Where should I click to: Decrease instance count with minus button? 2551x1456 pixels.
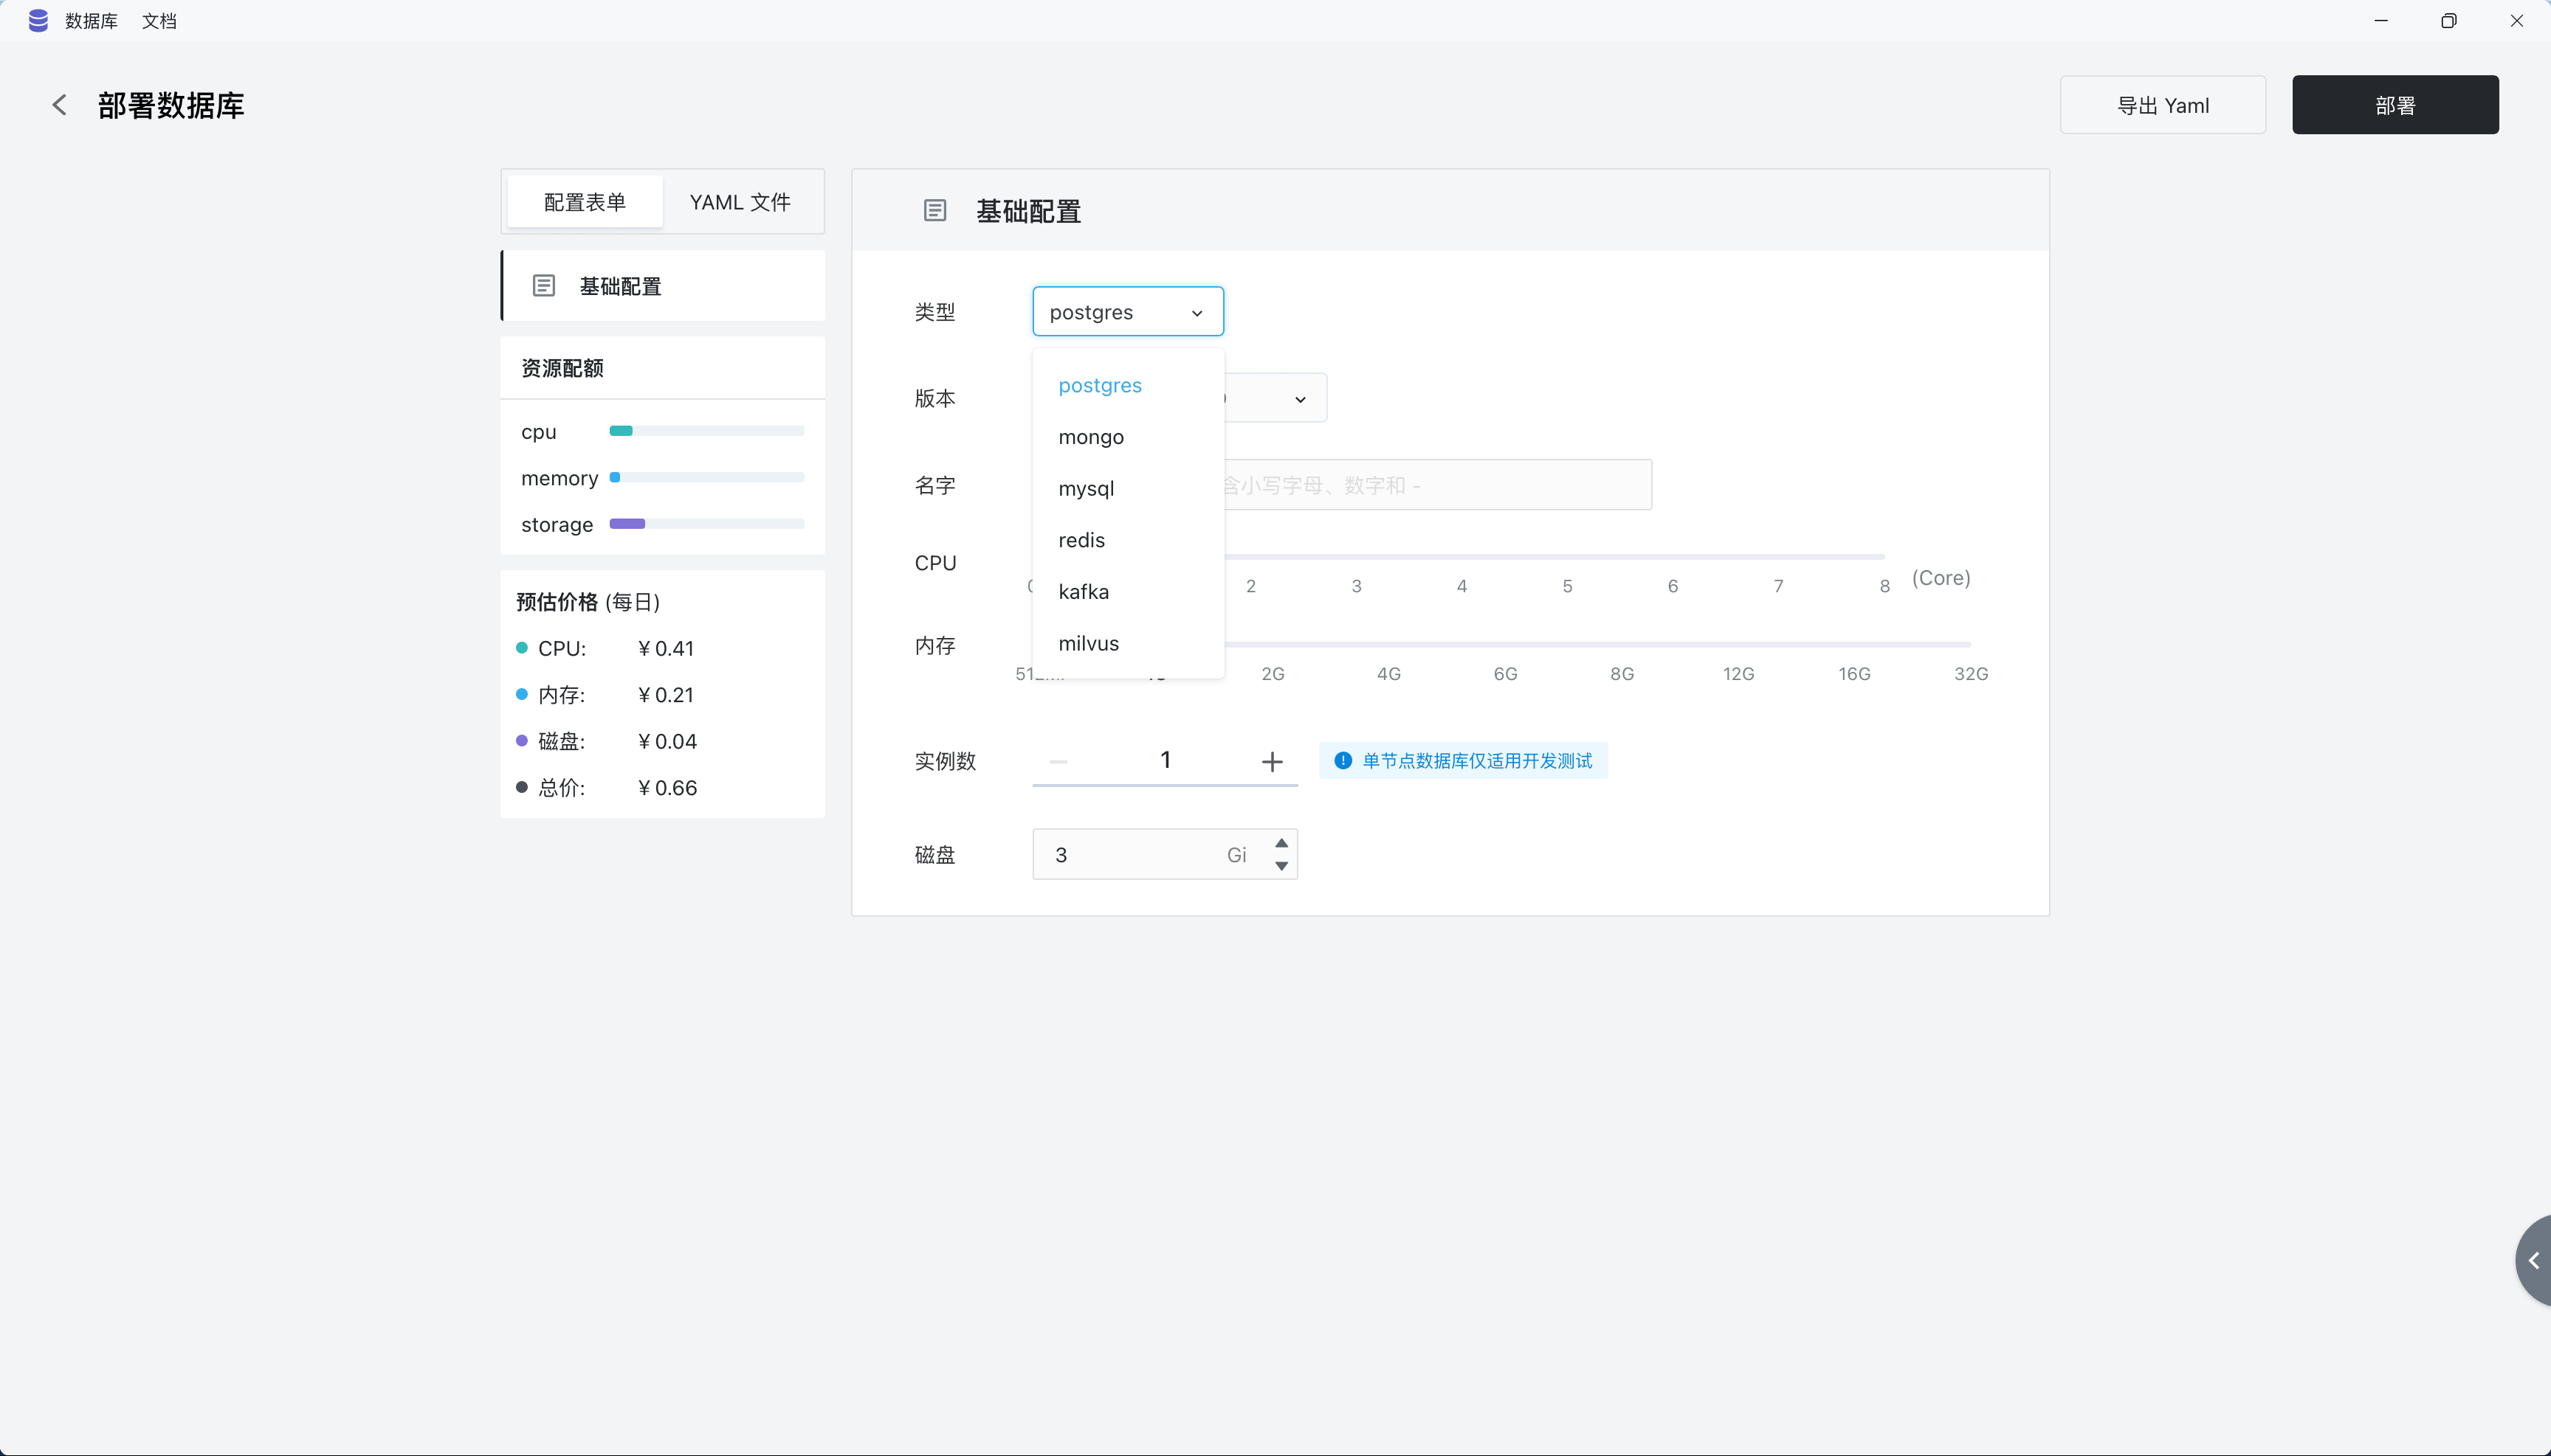[x=1058, y=762]
